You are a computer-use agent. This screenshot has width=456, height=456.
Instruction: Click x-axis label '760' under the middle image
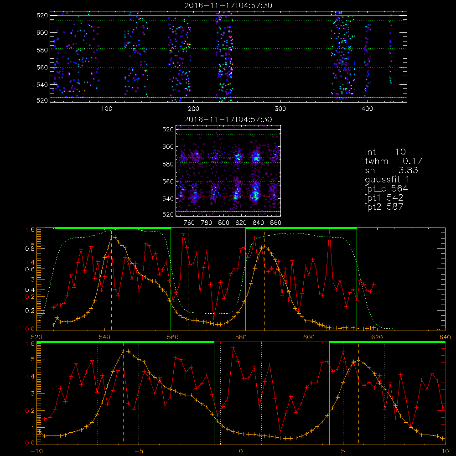point(189,223)
